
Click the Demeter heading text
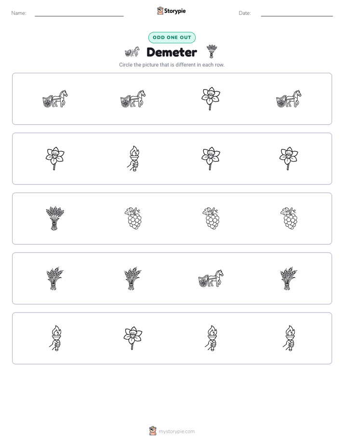172,52
